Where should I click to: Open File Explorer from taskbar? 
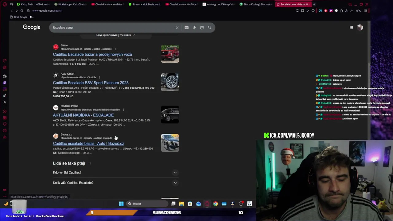(x=181, y=204)
